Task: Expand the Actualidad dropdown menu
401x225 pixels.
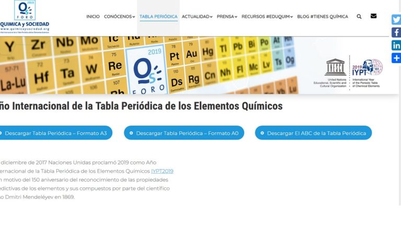Action: click(196, 17)
